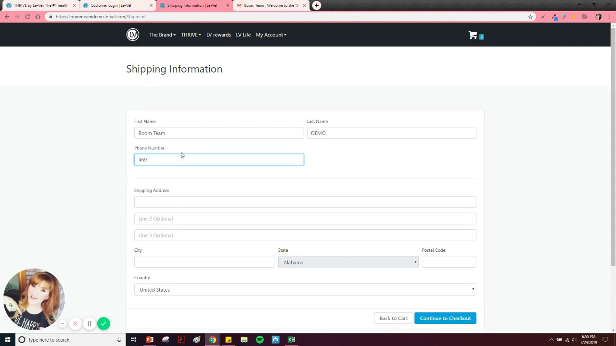Click the spiral extension icon
Screen dimensions: 616x346
click(584, 17)
